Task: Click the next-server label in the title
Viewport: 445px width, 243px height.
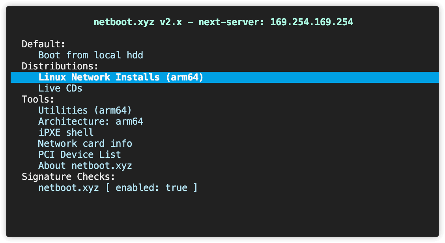Action: tap(232, 22)
